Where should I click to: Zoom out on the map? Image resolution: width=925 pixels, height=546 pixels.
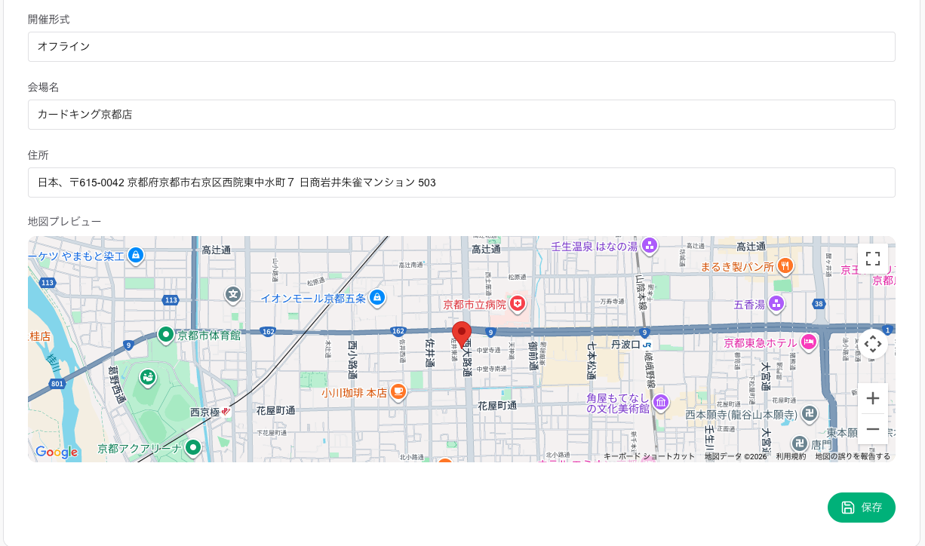click(x=873, y=429)
